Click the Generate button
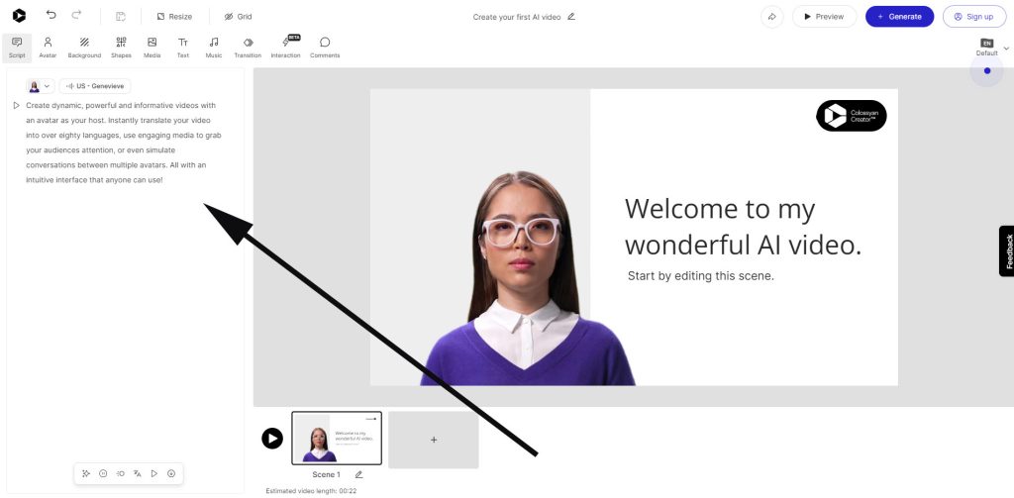 [x=899, y=16]
